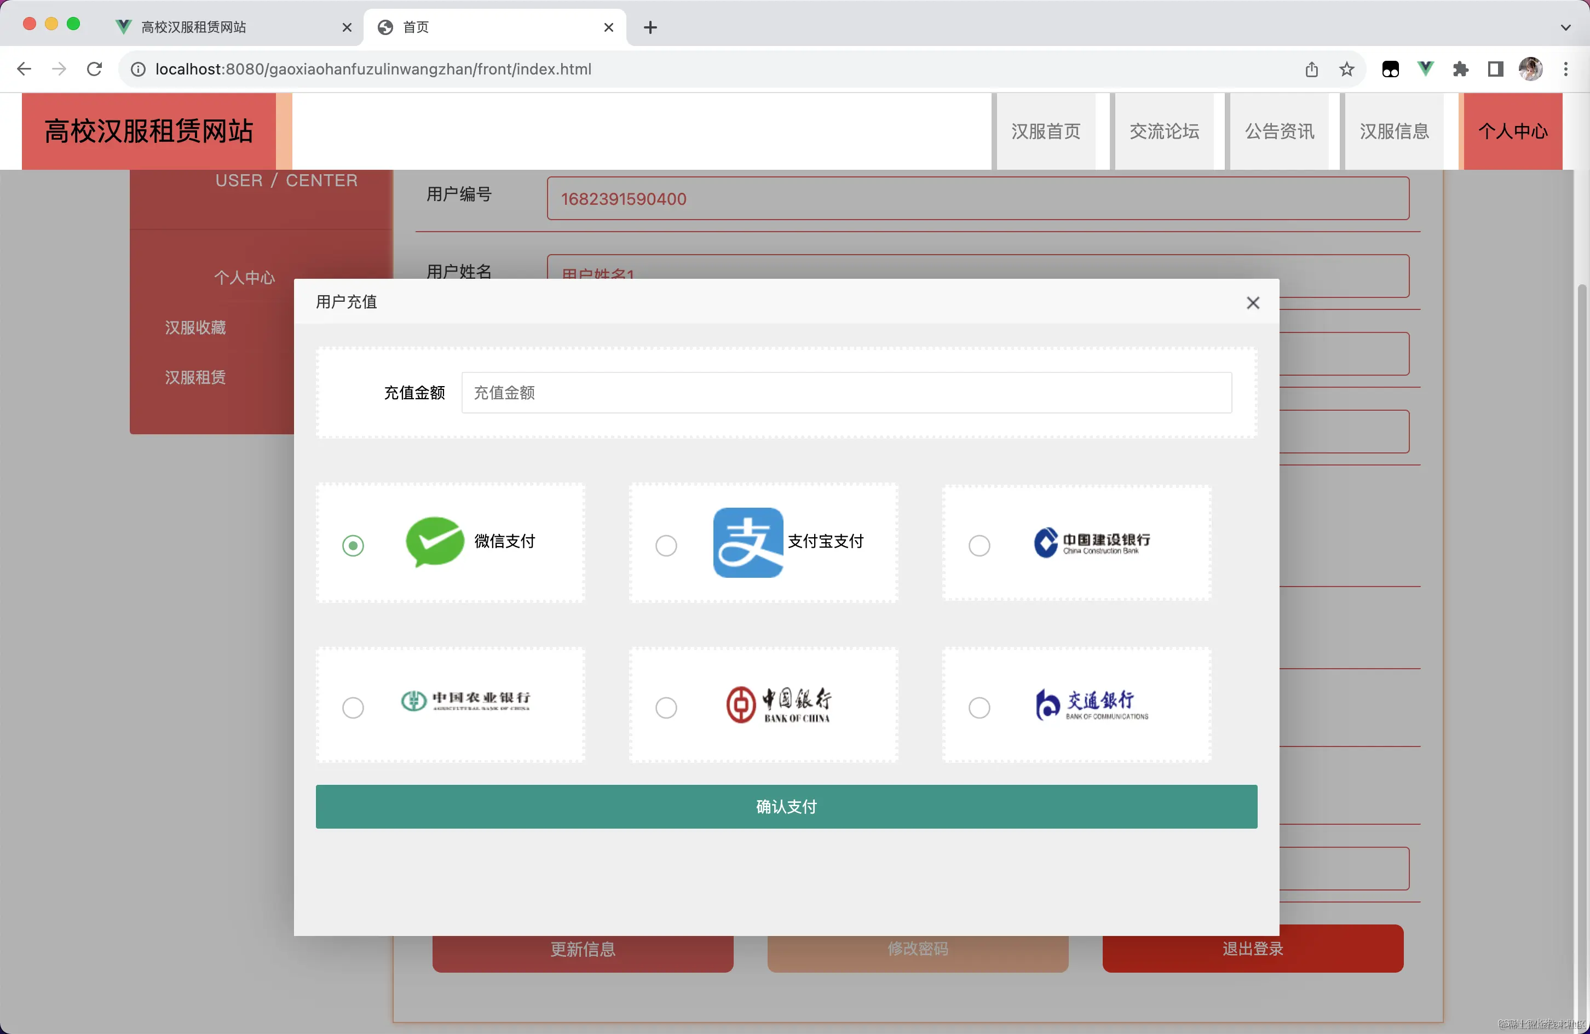Click the Vue devtools extension icon
This screenshot has width=1590, height=1034.
click(1426, 69)
